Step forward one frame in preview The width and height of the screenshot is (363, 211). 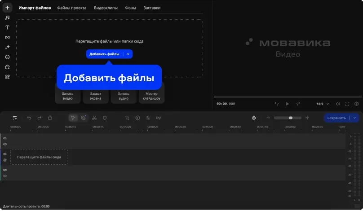coord(298,104)
